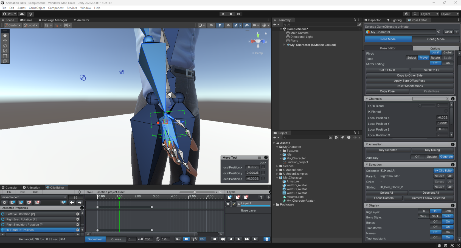Move layer down arrow in Layers

[269, 197]
